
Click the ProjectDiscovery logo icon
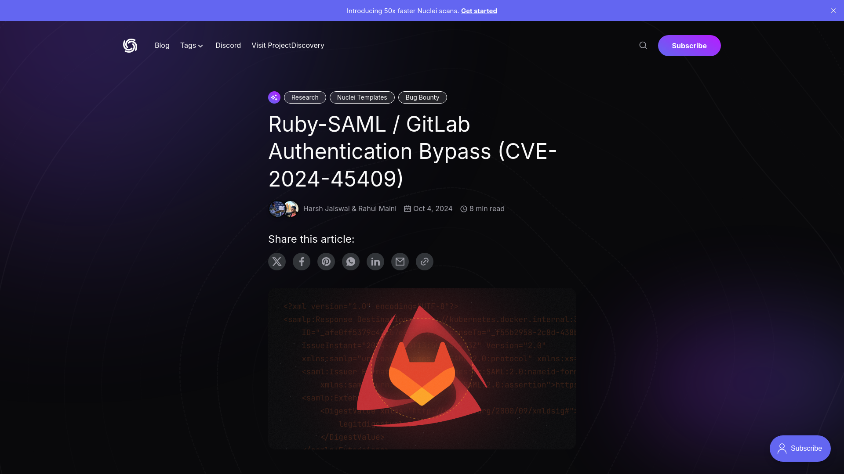pyautogui.click(x=130, y=45)
